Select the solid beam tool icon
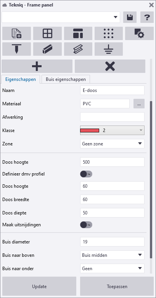 pos(48,49)
